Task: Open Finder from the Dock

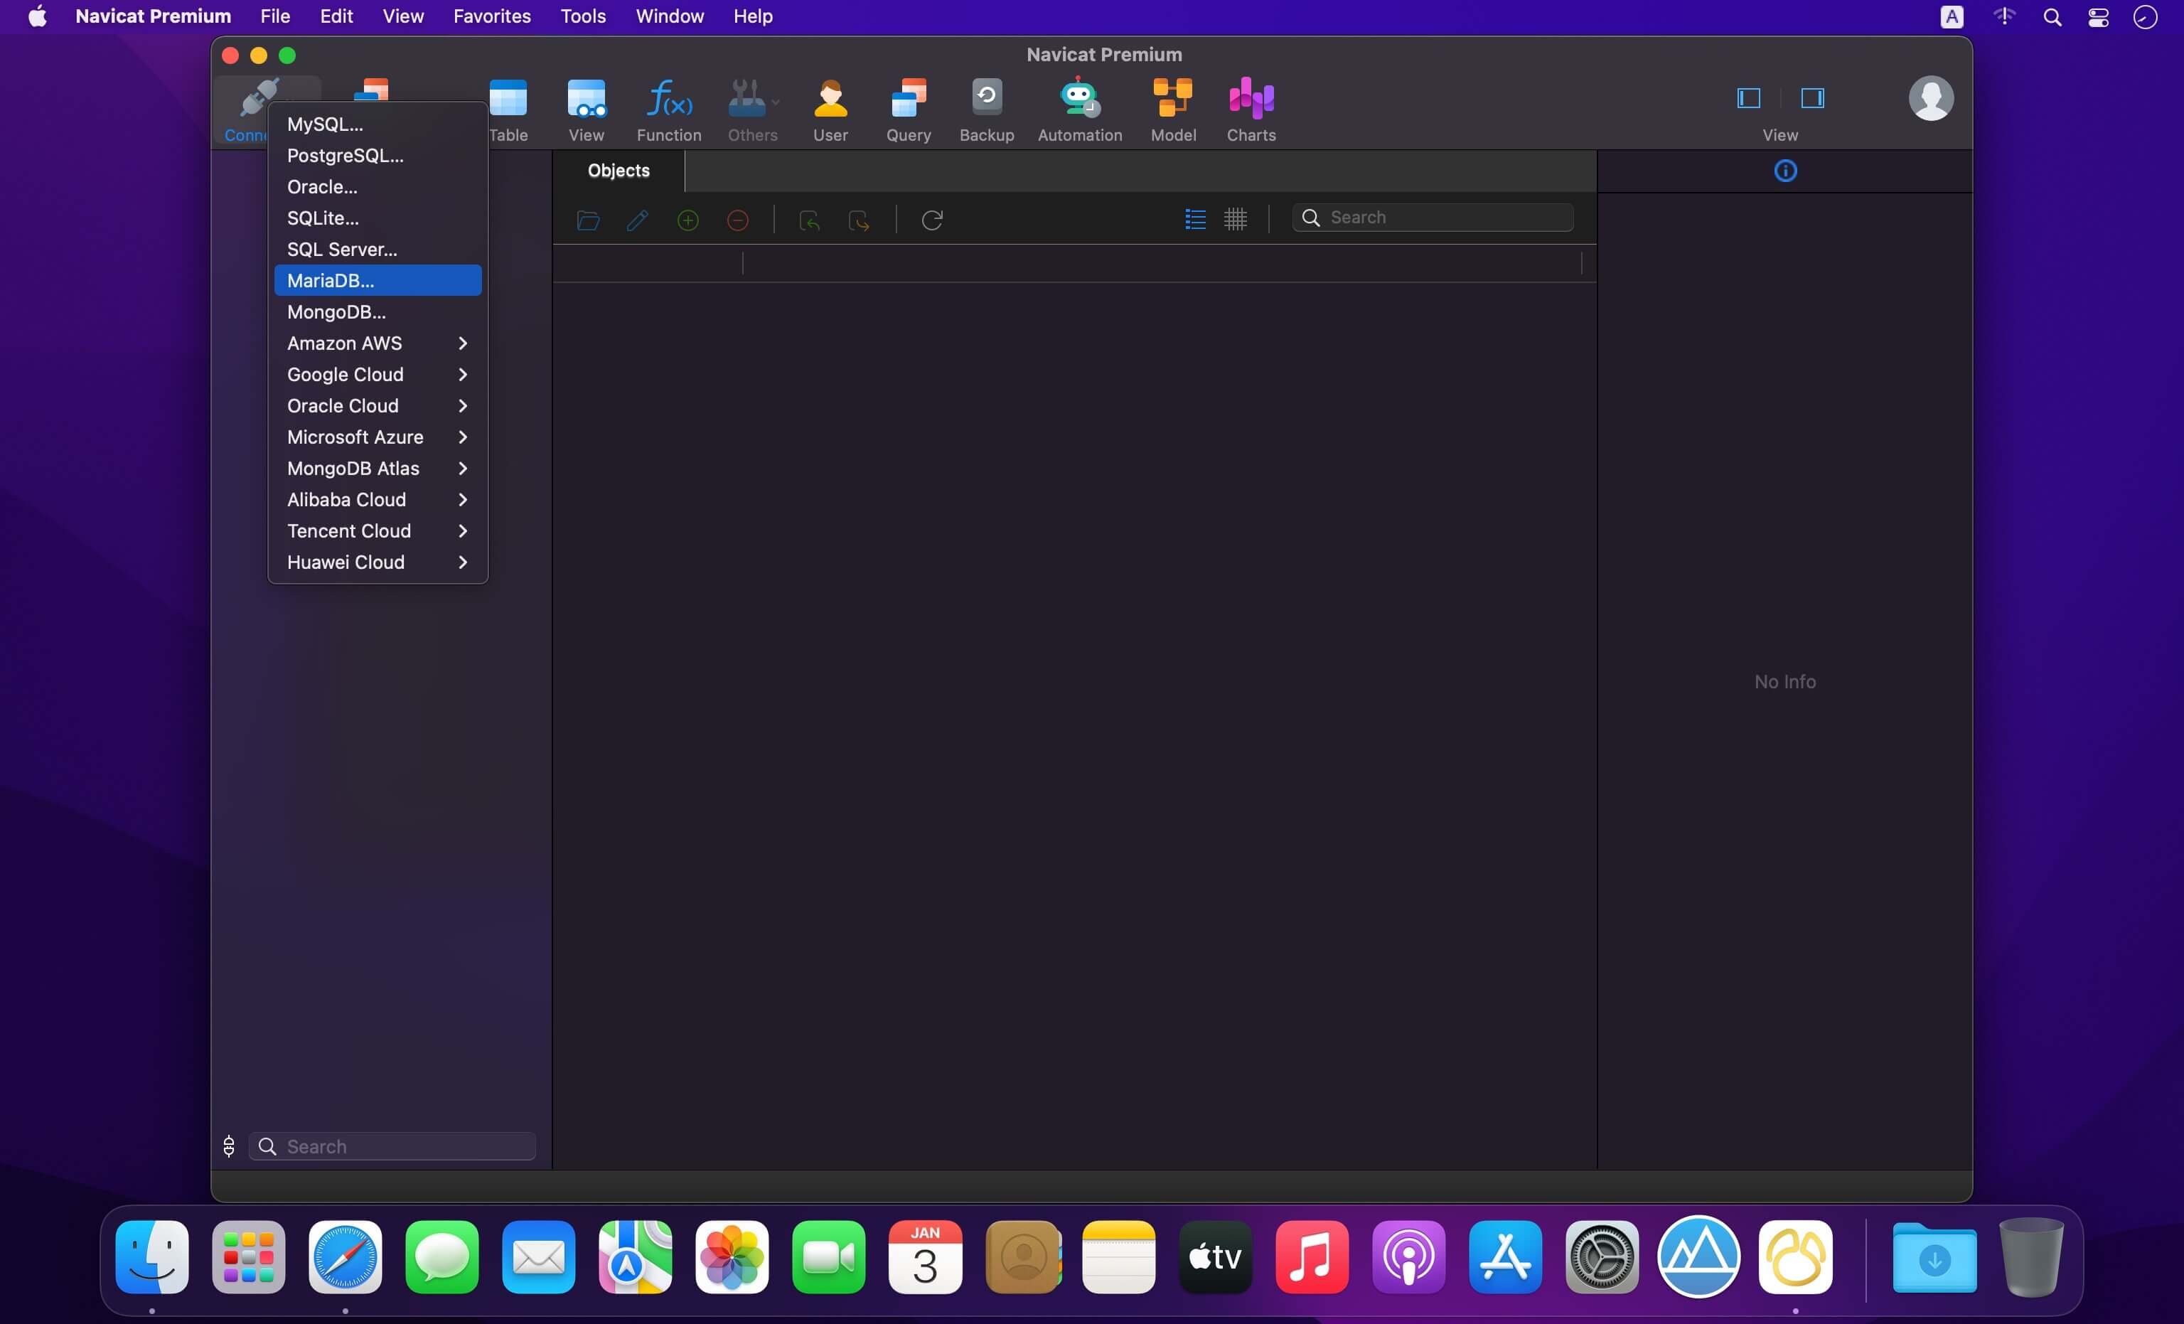Action: 151,1256
